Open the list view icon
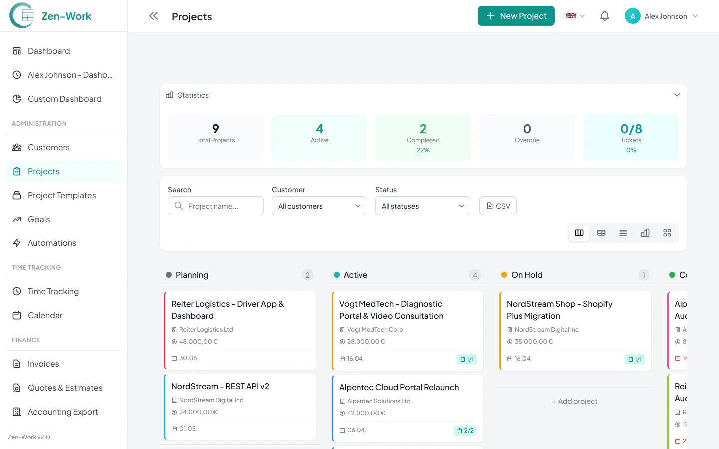Viewport: 719px width, 449px height. point(623,232)
